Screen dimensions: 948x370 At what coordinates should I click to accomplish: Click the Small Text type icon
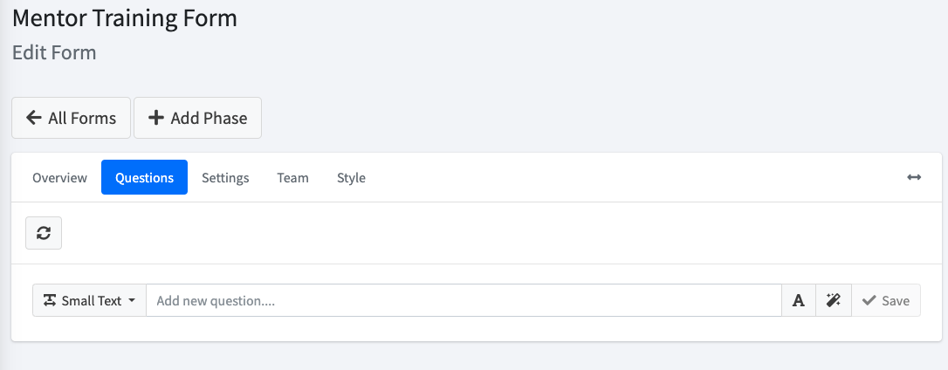pos(50,300)
